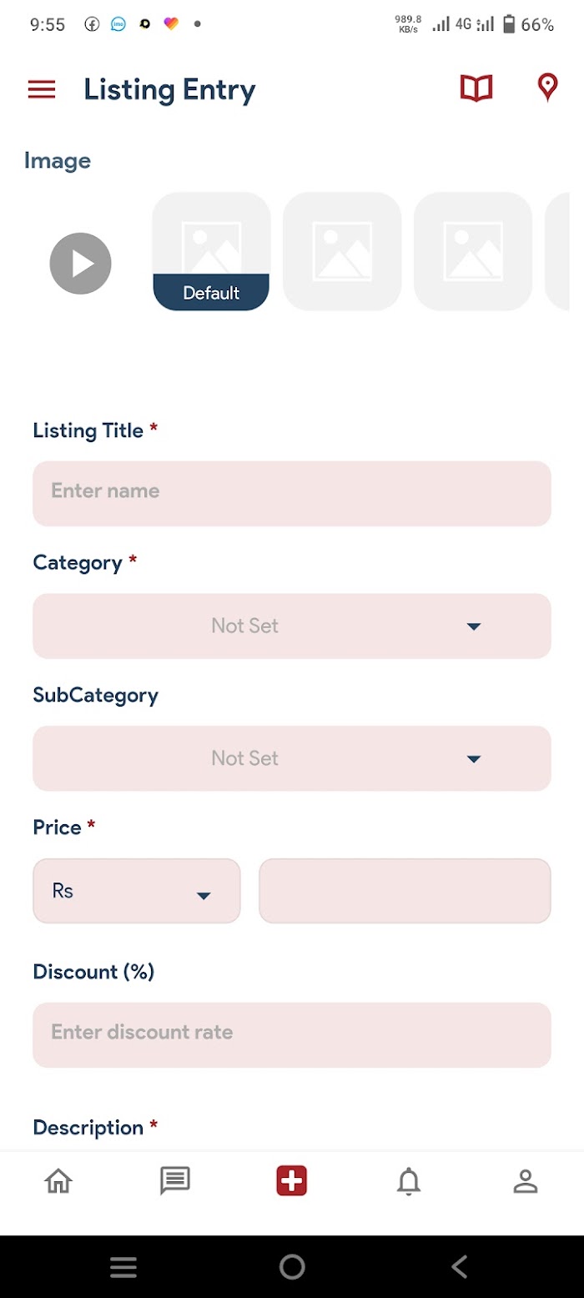
Task: Open the notifications bell tab
Action: [409, 1181]
